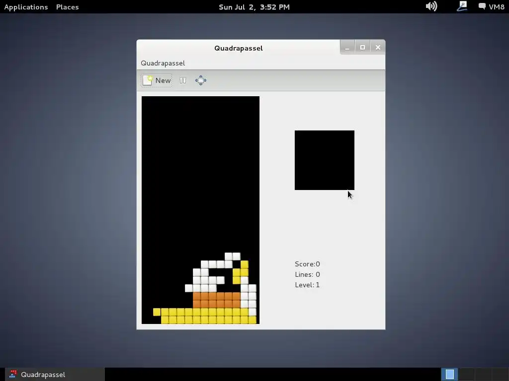This screenshot has width=509, height=381.
Task: Click the clock showing Sun Jul 2
Action: [254, 7]
